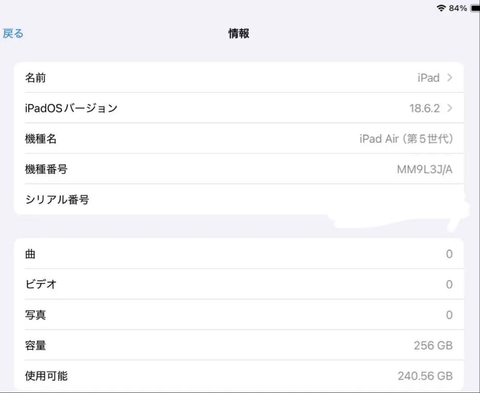Toggle selection of the 写真 (photos) row
480x393 pixels.
pos(240,315)
